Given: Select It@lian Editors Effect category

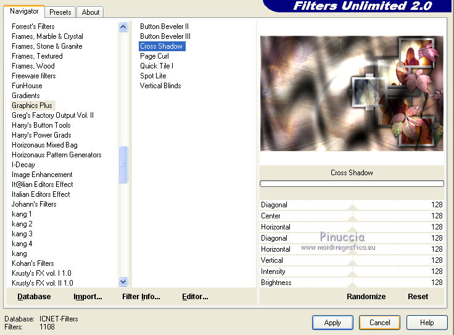Looking at the screenshot, I should click(x=43, y=184).
